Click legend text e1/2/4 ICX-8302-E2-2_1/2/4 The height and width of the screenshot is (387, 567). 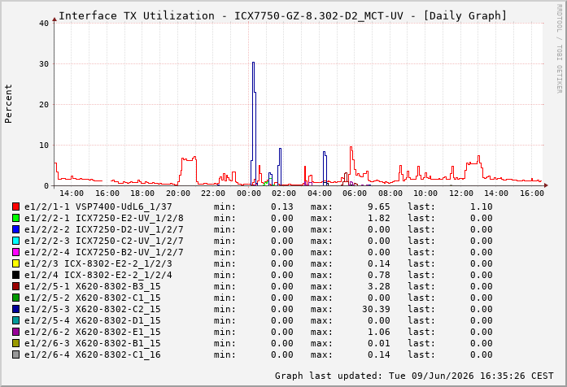pos(98,275)
